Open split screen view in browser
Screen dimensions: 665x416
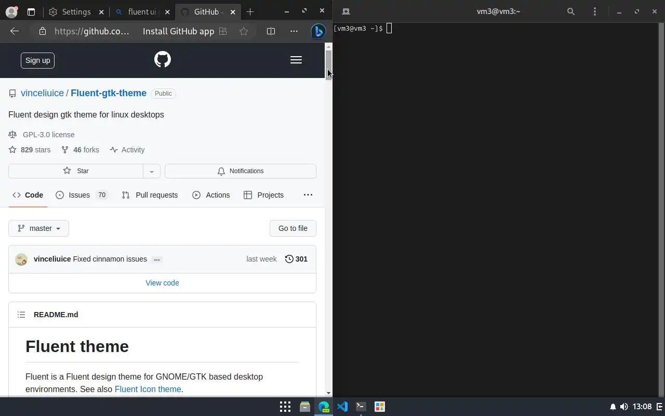271,31
